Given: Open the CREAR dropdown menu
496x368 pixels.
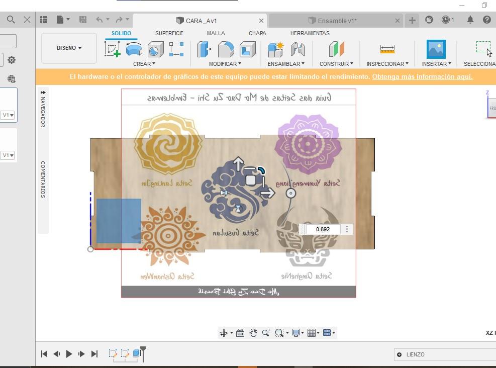Looking at the screenshot, I should tap(144, 64).
